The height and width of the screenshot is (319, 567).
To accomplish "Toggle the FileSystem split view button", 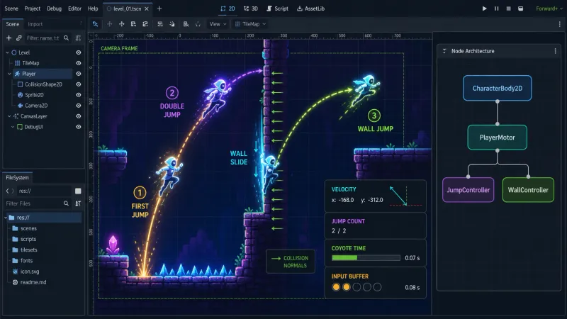I will click(78, 191).
